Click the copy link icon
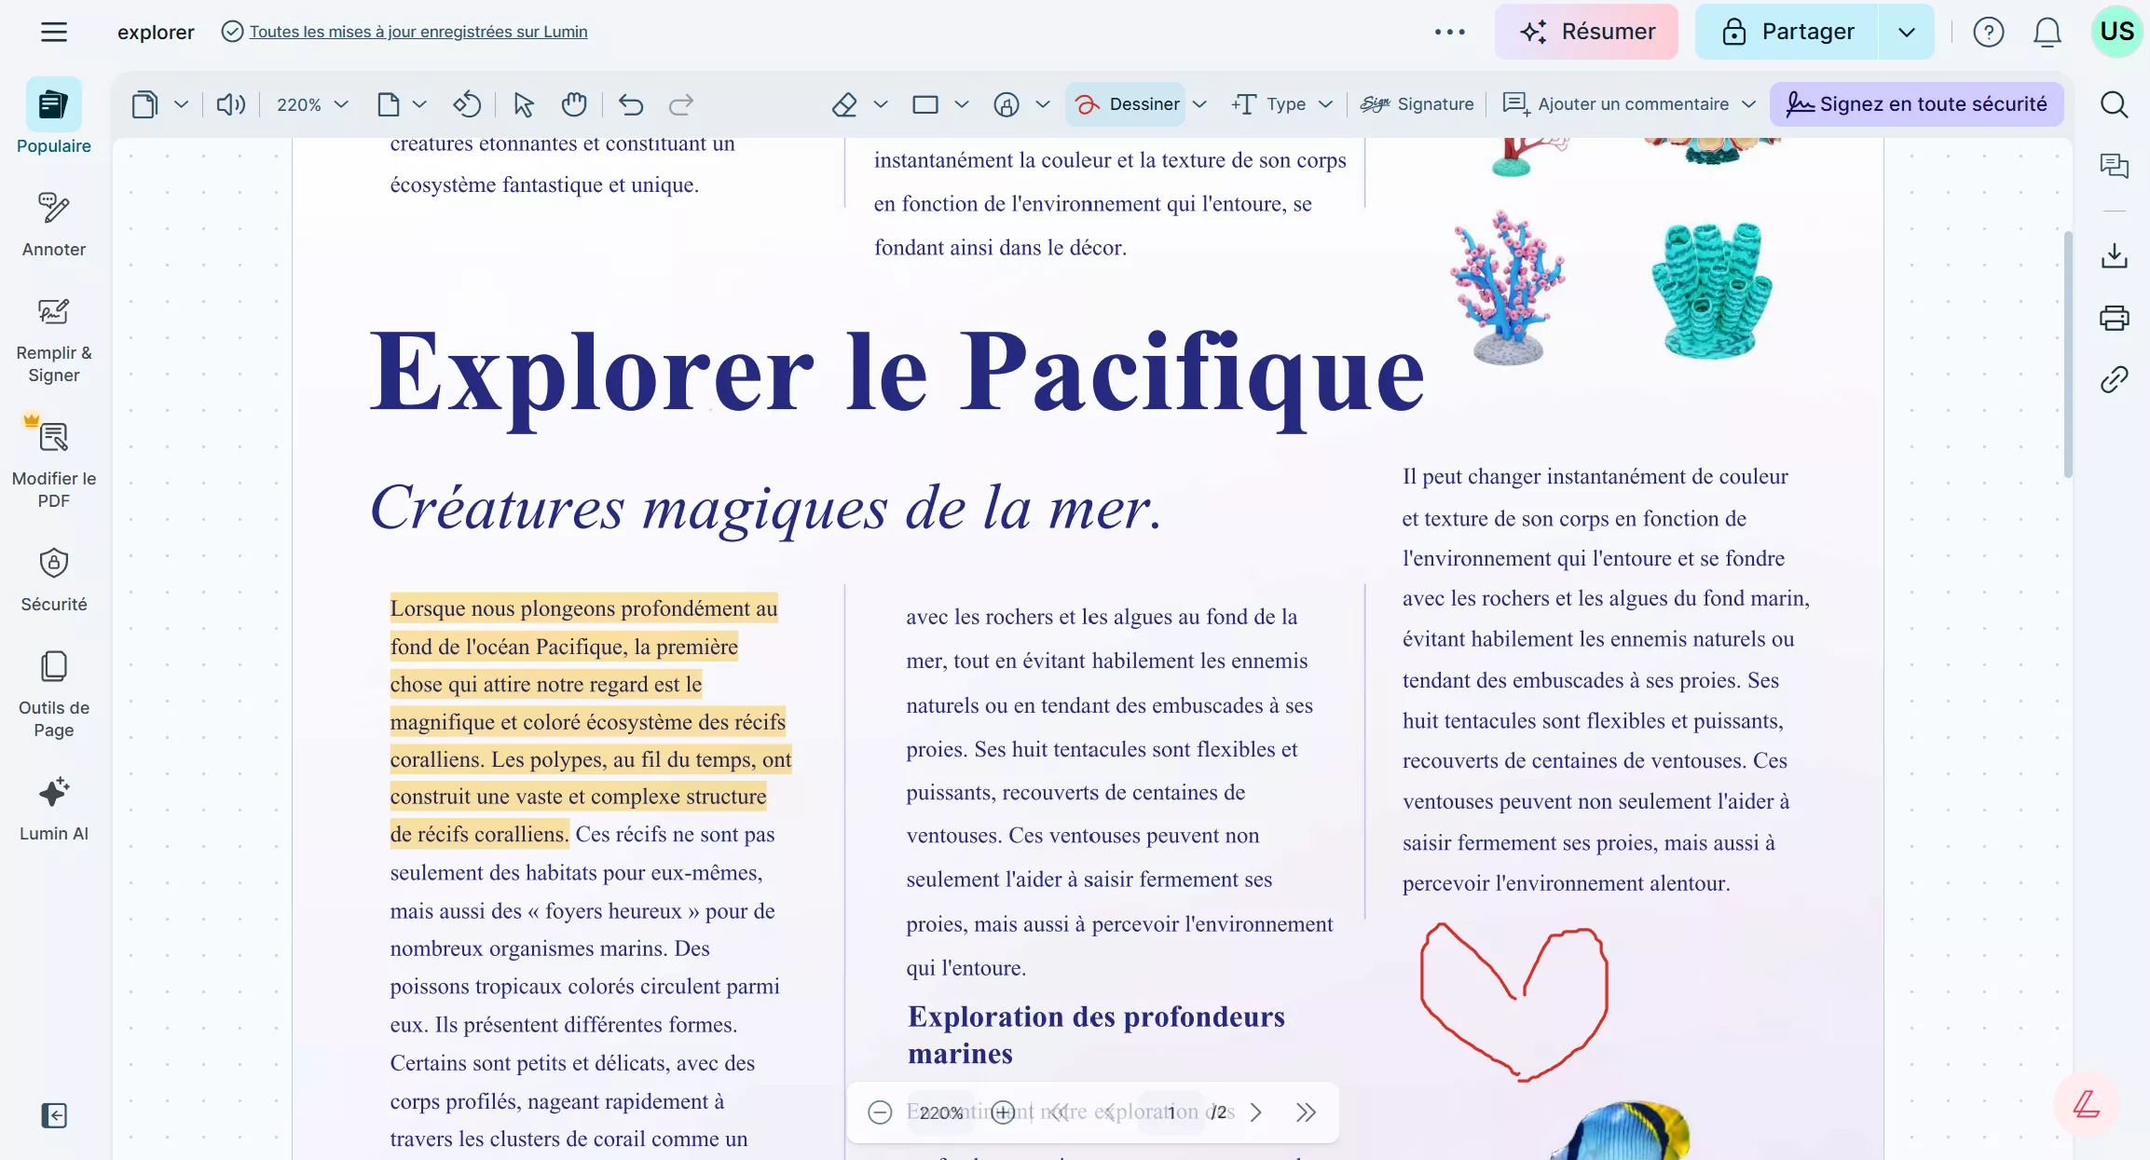The width and height of the screenshot is (2150, 1160). 2114,379
